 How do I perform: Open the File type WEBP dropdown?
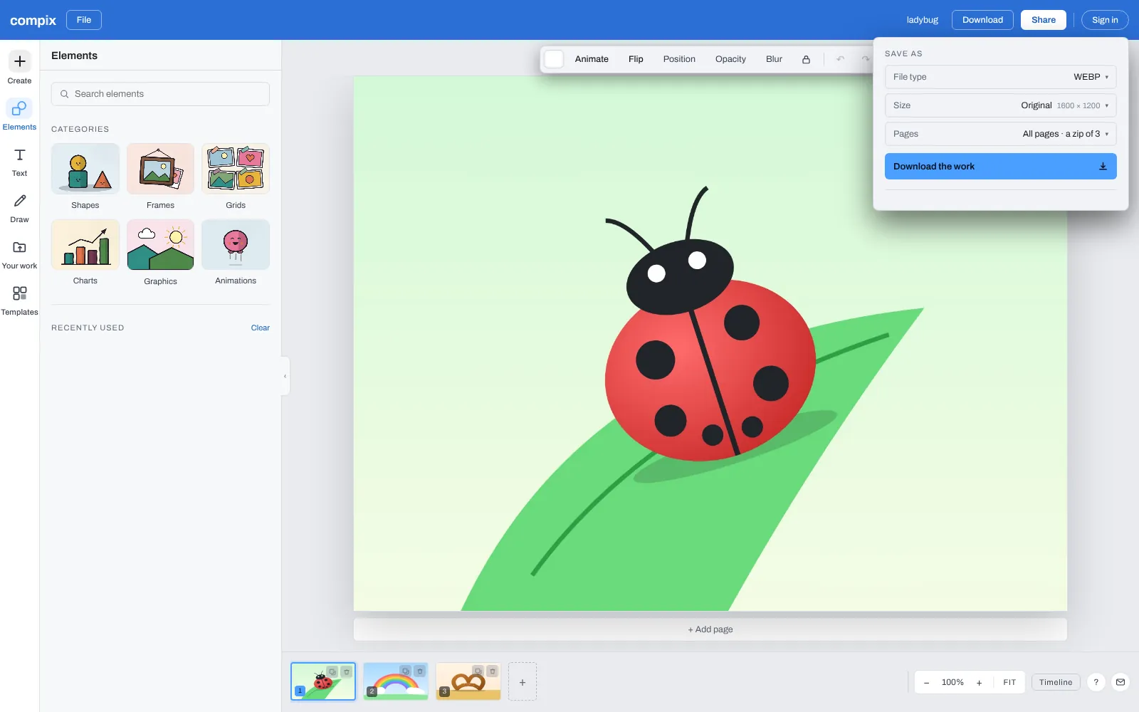pyautogui.click(x=1000, y=77)
